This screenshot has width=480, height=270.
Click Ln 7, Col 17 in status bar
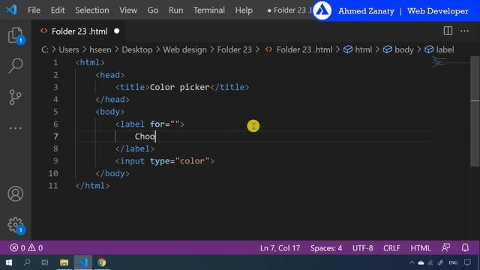click(280, 247)
